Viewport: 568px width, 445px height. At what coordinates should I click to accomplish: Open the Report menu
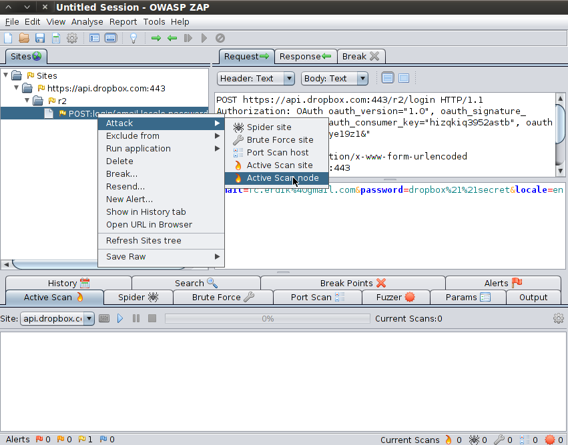coord(123,22)
